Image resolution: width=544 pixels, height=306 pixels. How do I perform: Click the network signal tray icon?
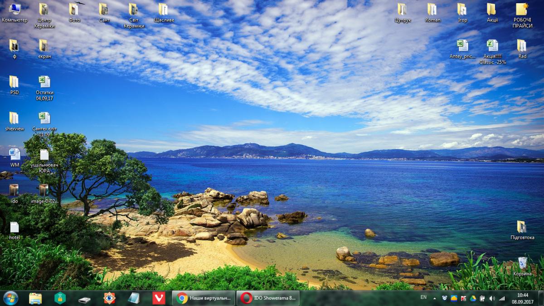(502, 298)
